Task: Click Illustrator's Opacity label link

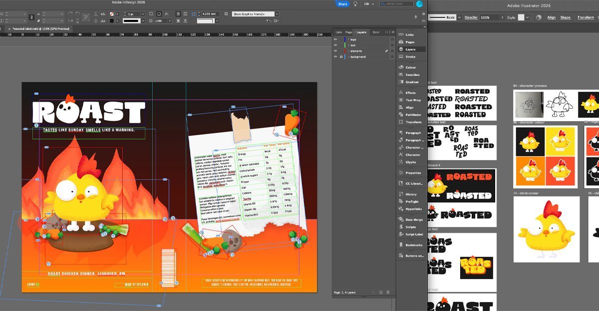Action: pos(471,17)
